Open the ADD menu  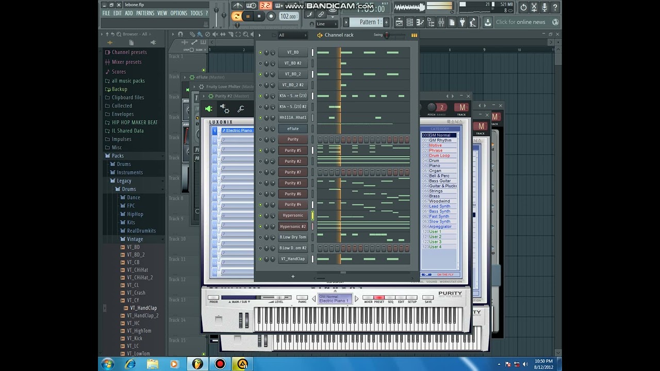(x=128, y=13)
